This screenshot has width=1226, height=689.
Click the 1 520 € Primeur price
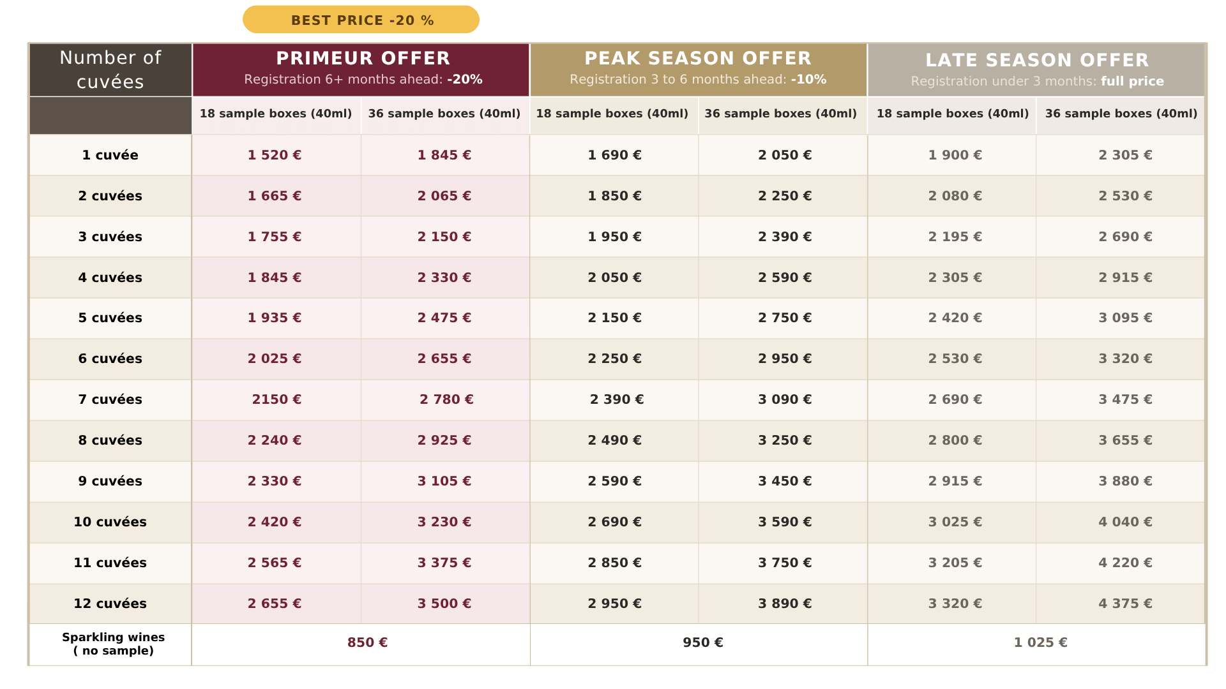pos(275,155)
